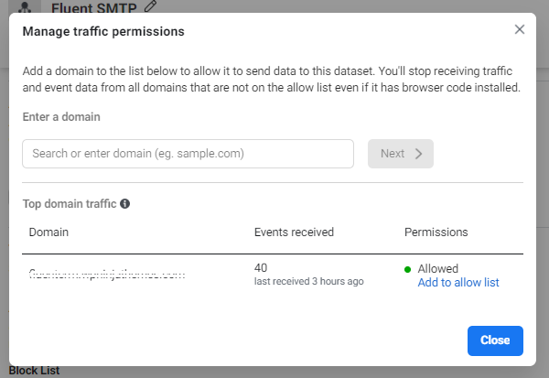Viewport: 549px width, 378px height.
Task: Click the last received 3 hours ago text
Action: pos(308,282)
